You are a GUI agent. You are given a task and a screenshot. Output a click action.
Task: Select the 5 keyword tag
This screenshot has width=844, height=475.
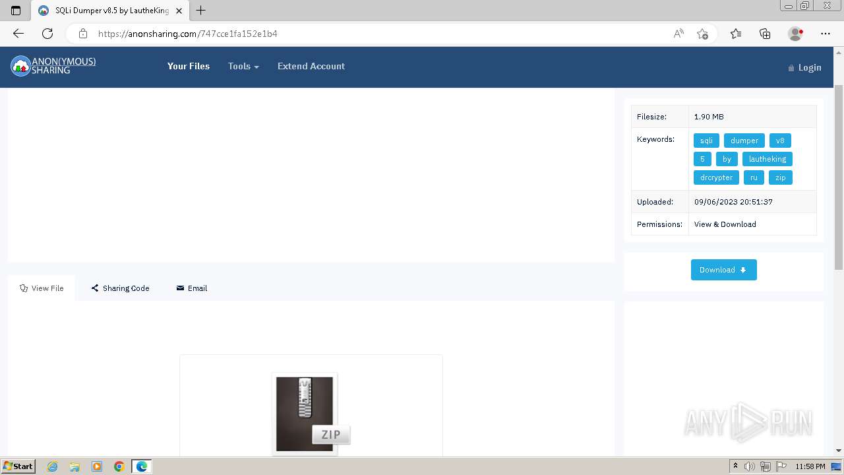702,159
